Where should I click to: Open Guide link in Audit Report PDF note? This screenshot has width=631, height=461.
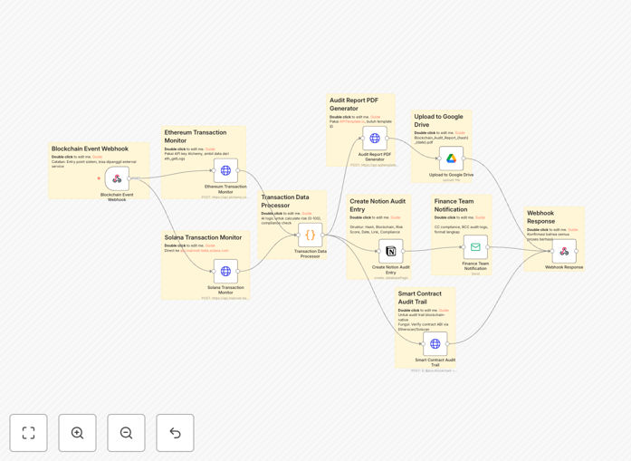coord(375,117)
